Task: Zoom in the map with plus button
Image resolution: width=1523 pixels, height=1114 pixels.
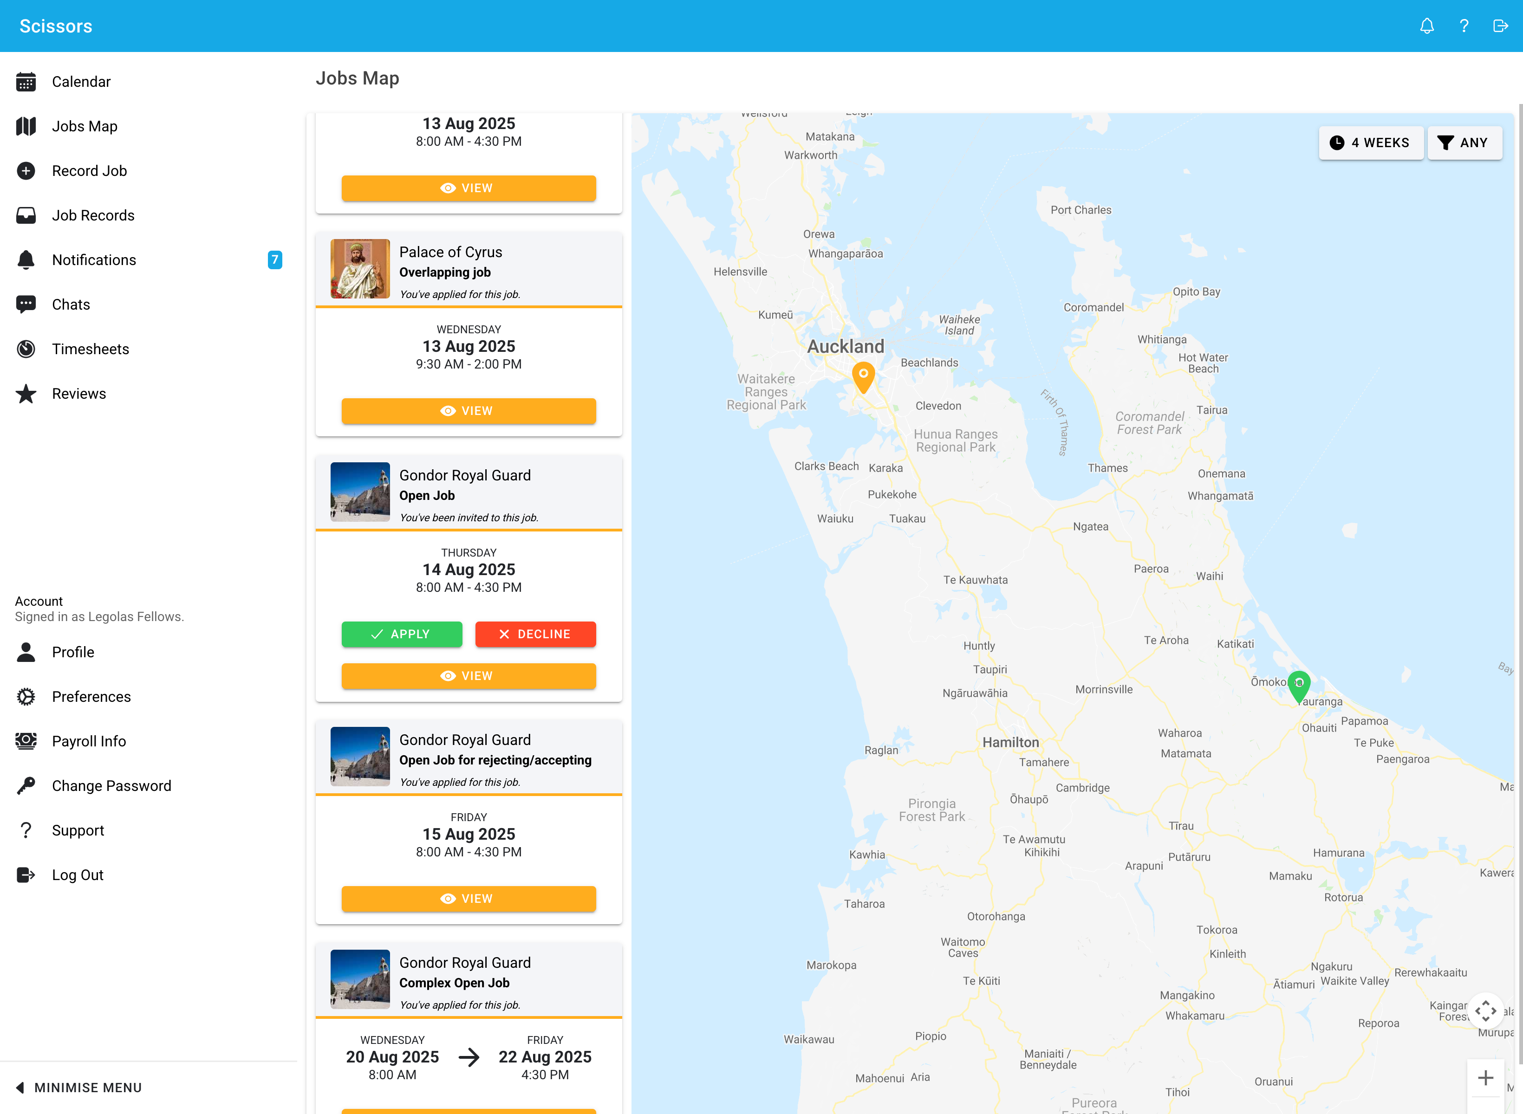Action: click(x=1485, y=1078)
